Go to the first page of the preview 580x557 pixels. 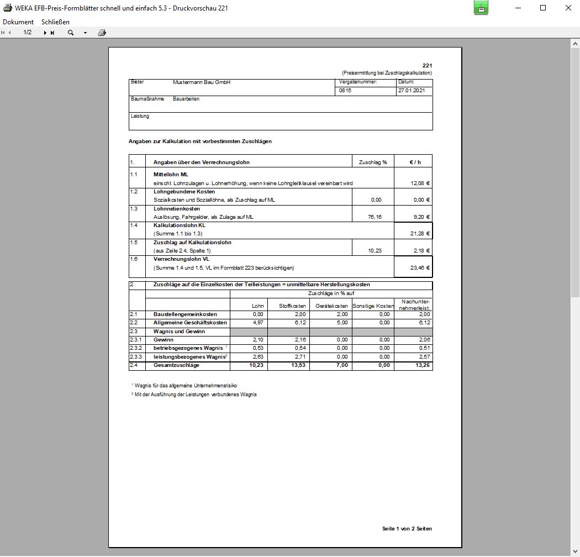coord(3,33)
